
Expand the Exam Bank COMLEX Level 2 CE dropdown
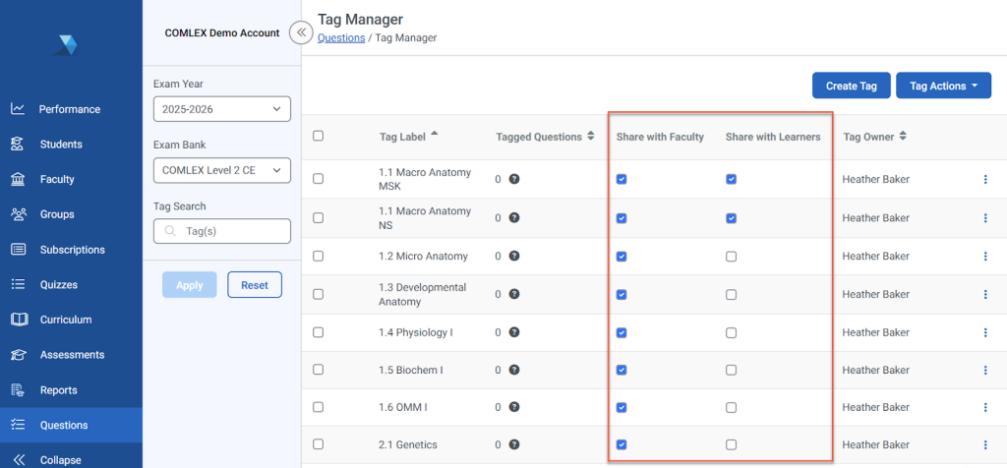[x=221, y=170]
